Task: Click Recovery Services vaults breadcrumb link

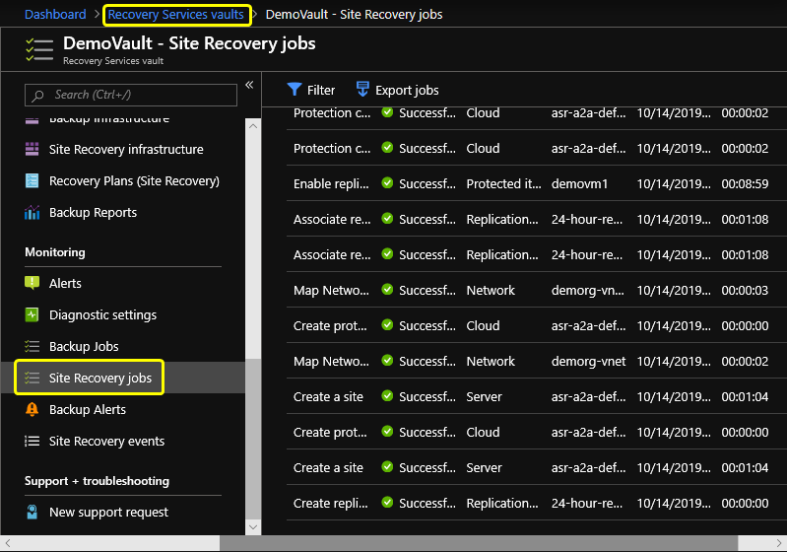Action: [175, 15]
